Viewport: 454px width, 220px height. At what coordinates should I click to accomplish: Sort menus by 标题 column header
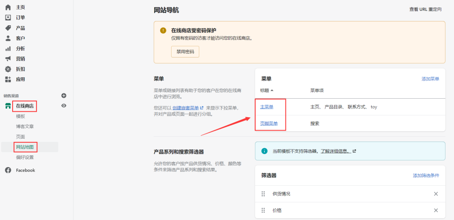point(267,90)
